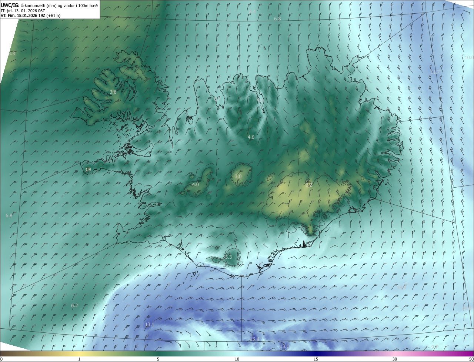Click the 3.6 value over the Westfjords

(113, 92)
